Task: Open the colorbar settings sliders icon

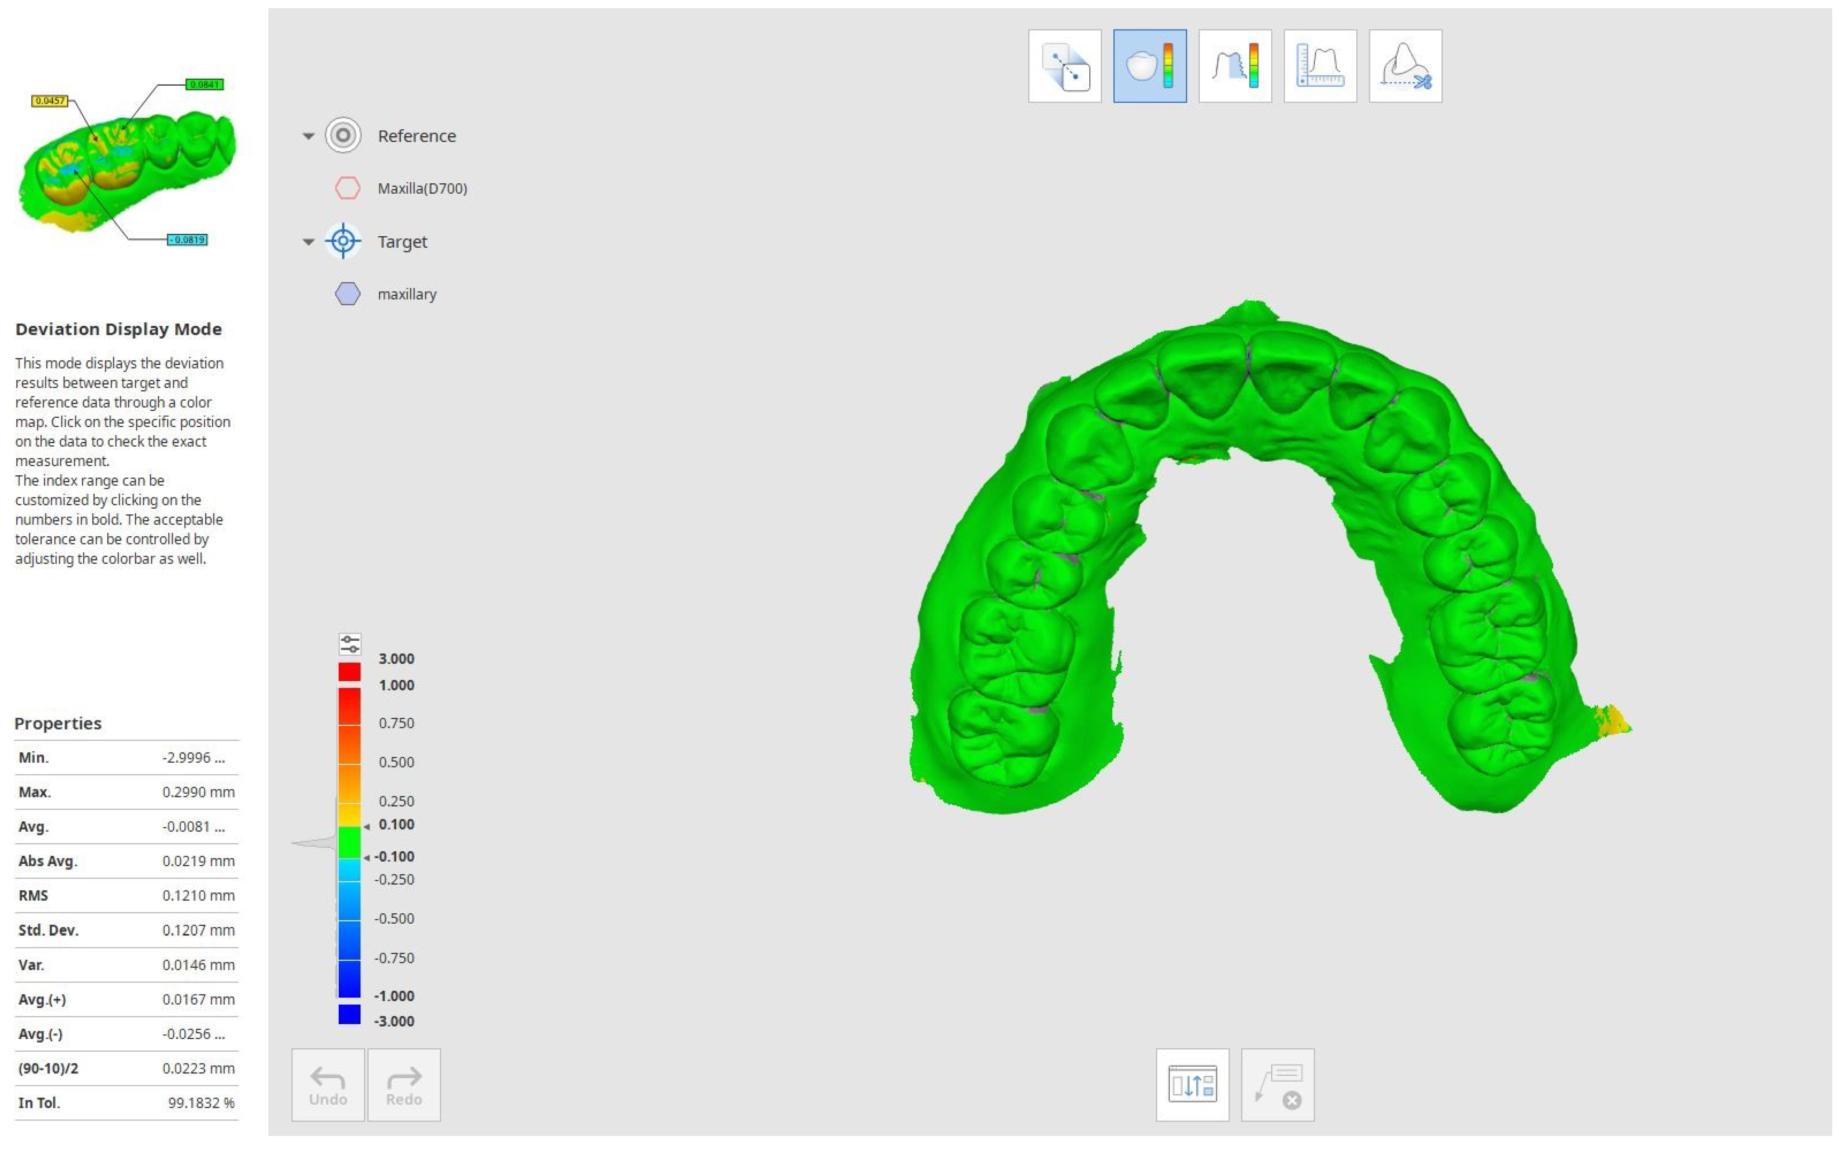Action: 349,644
